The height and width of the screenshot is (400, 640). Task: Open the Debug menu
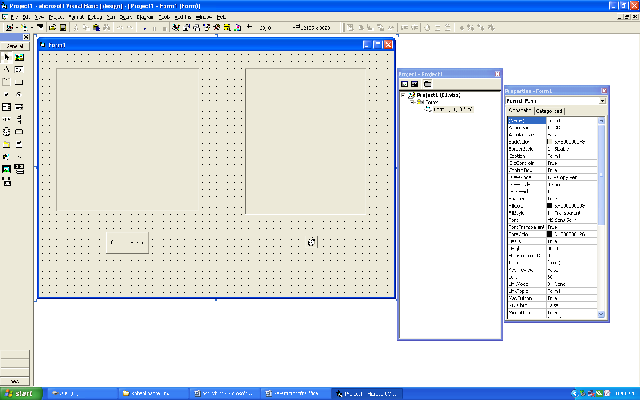point(95,17)
